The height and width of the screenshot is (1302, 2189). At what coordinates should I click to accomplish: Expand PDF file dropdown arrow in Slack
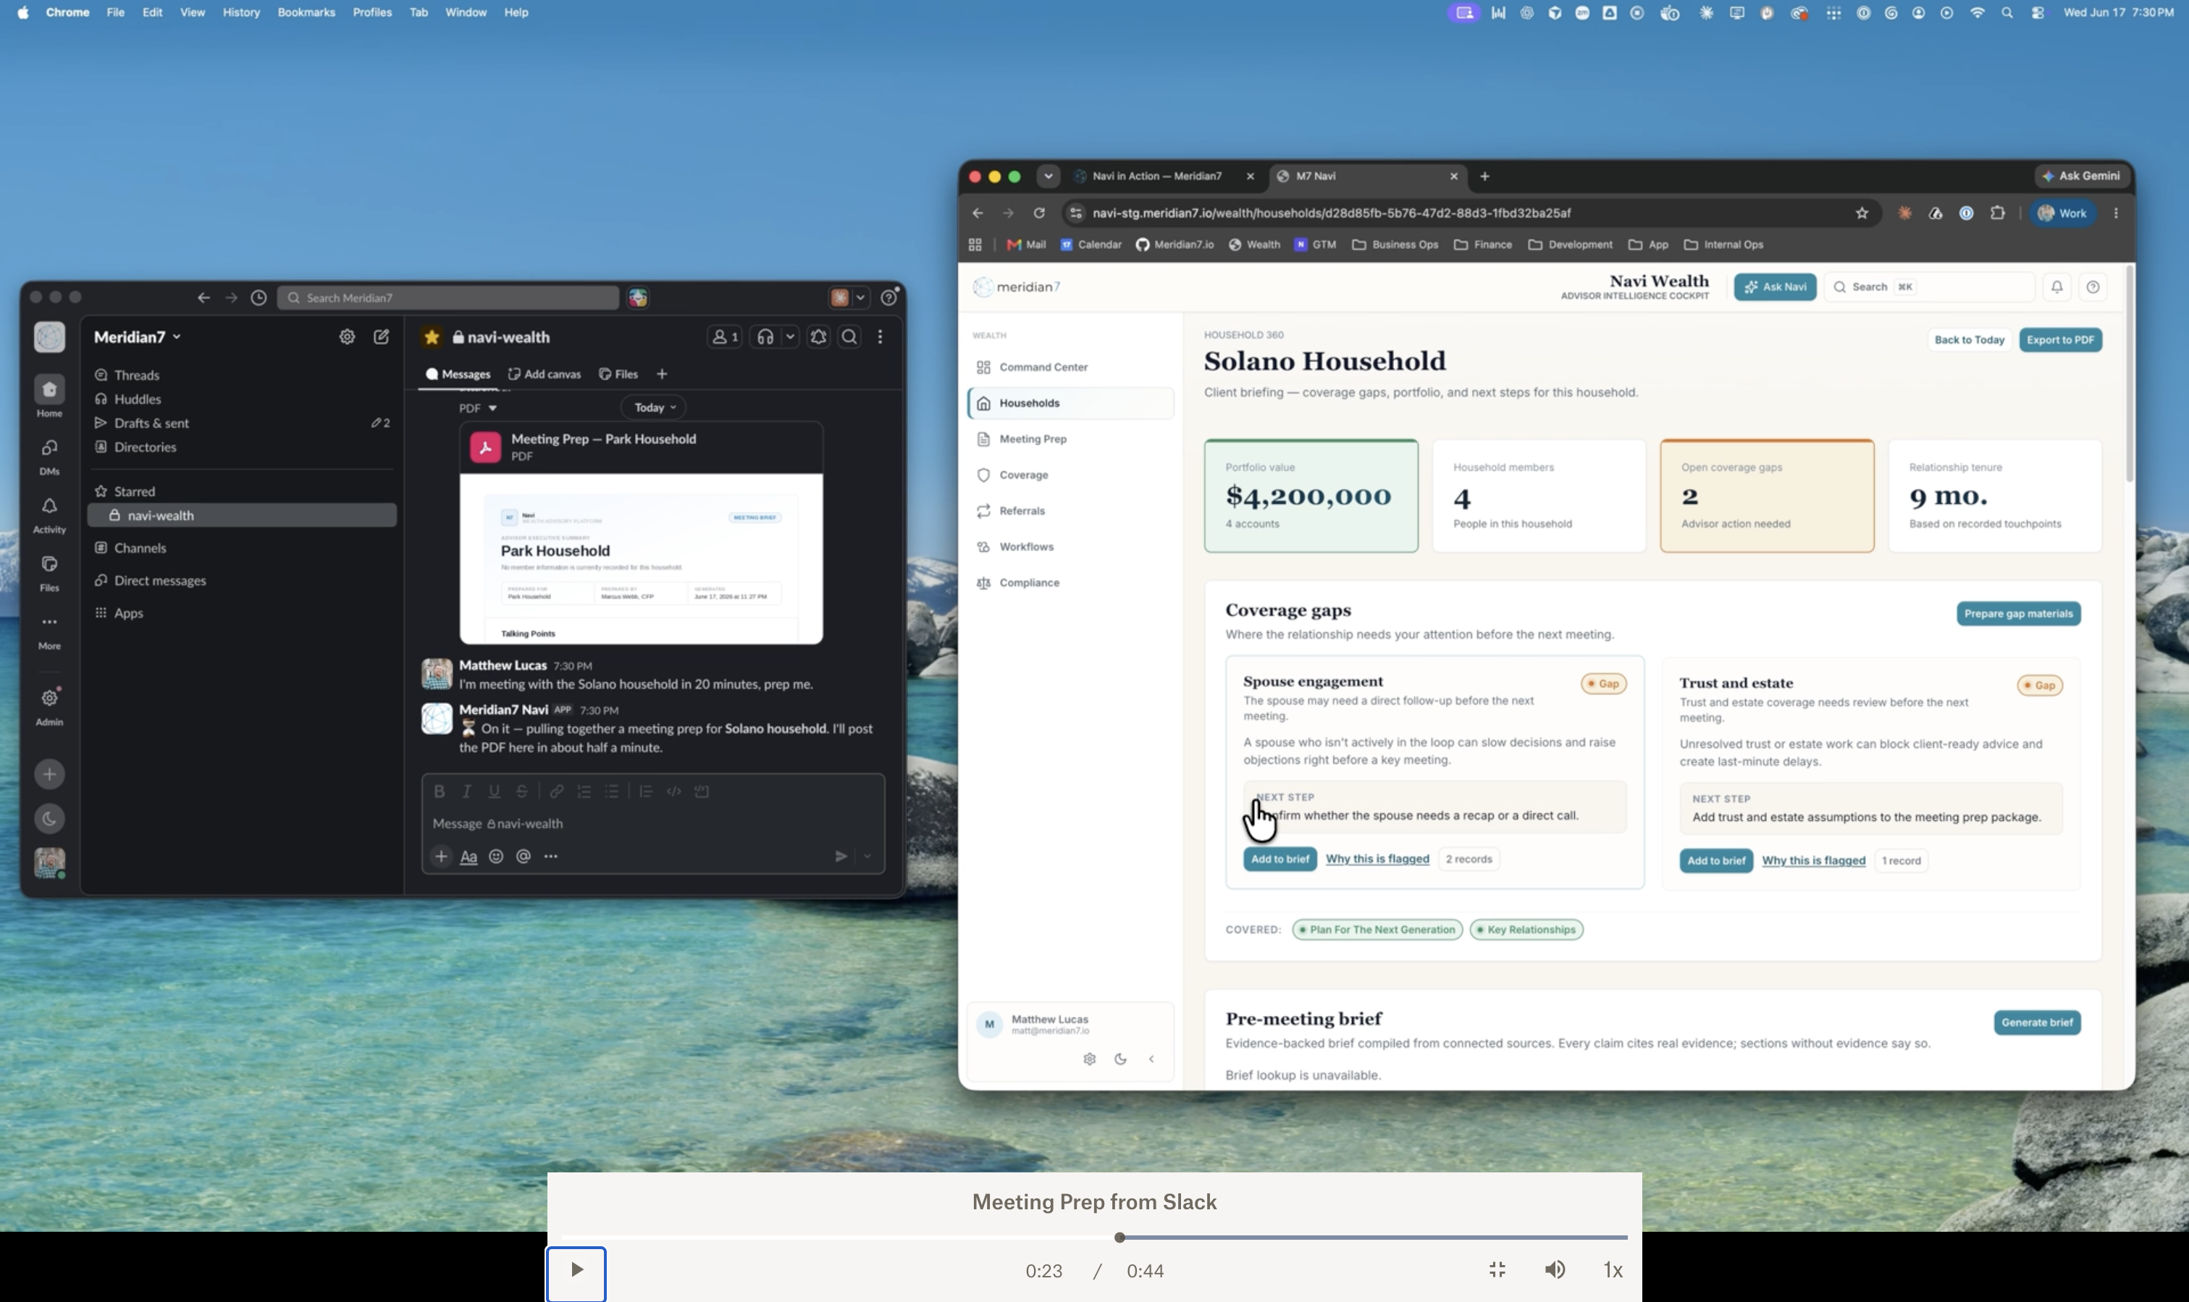[493, 408]
